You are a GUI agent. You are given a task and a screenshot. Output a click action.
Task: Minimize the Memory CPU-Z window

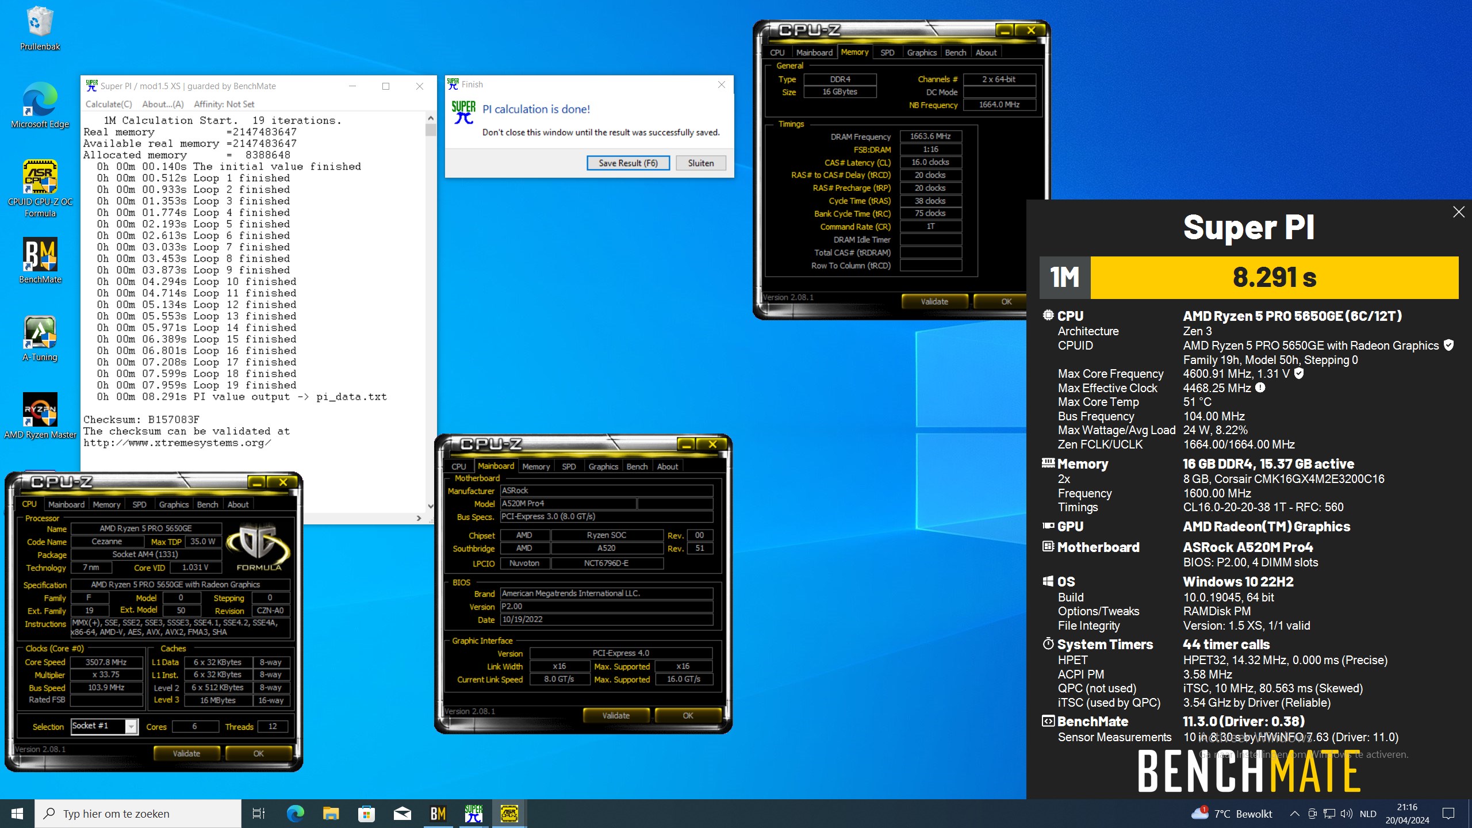pos(1004,30)
